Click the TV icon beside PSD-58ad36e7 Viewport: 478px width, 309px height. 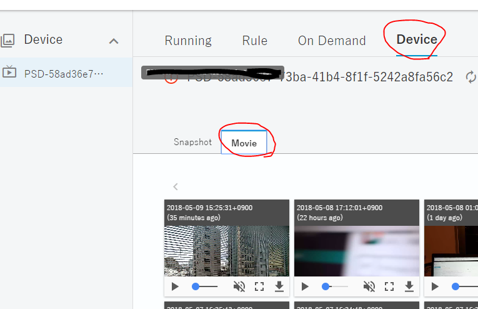9,72
